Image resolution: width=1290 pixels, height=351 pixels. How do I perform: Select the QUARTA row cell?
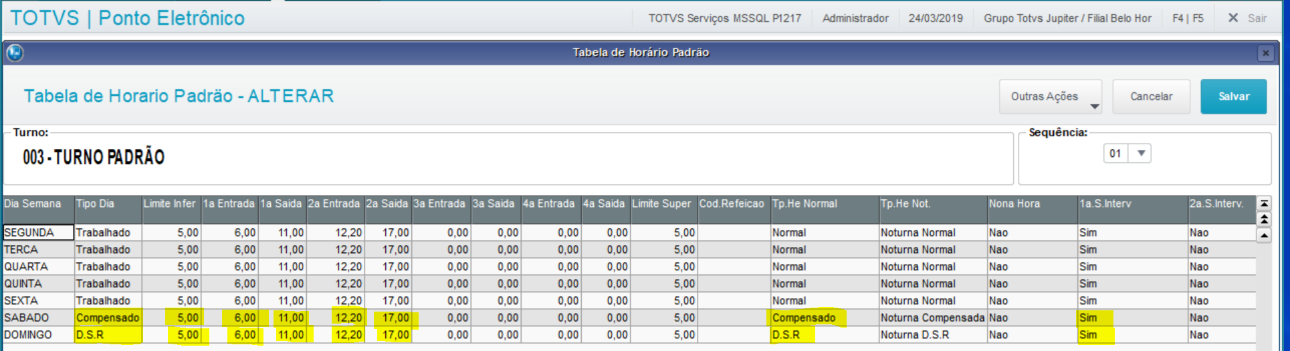pos(38,267)
